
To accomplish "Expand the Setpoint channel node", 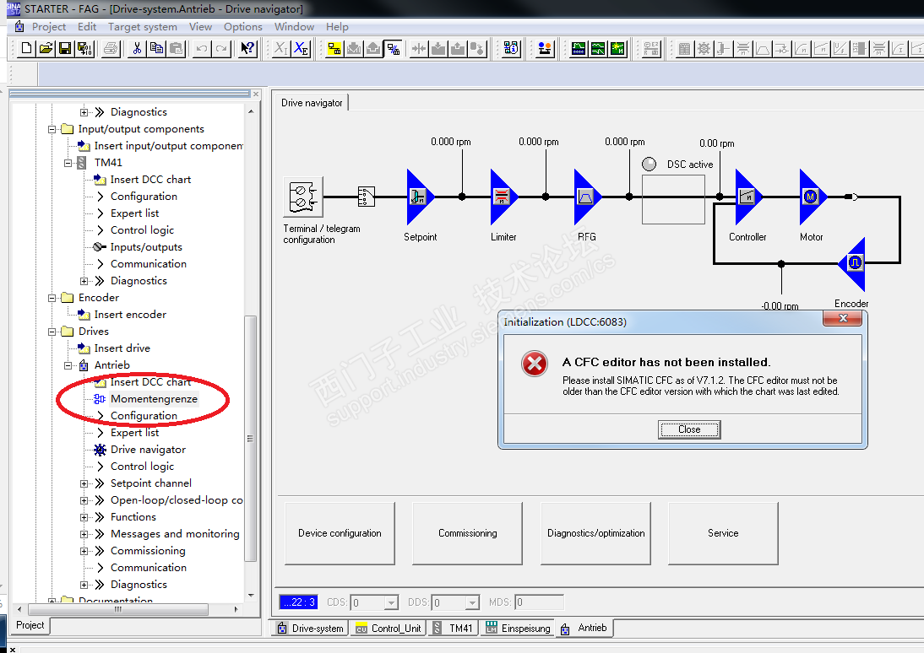I will point(84,483).
